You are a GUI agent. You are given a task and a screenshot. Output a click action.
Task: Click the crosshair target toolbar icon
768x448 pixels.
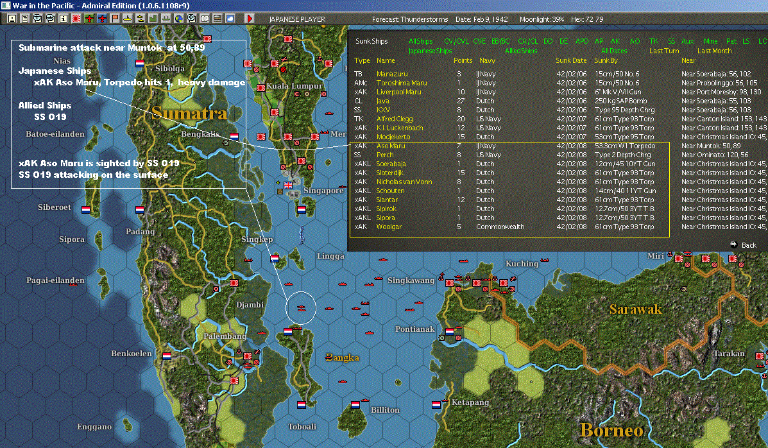pyautogui.click(x=191, y=19)
